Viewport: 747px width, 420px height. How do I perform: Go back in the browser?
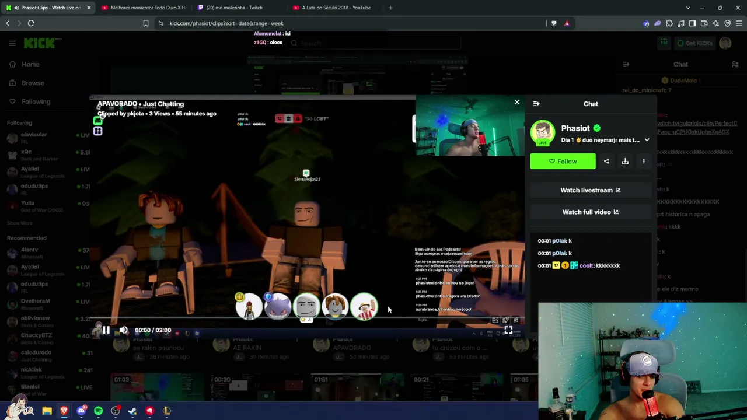8,23
